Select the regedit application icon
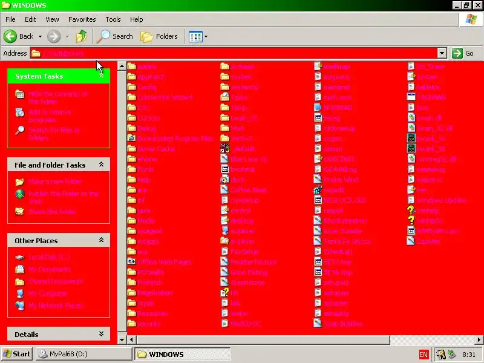The height and width of the screenshot is (363, 484). tap(318, 190)
